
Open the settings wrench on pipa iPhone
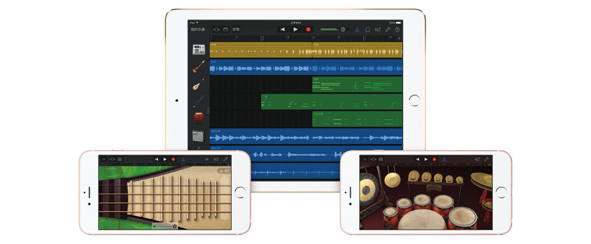(225, 159)
